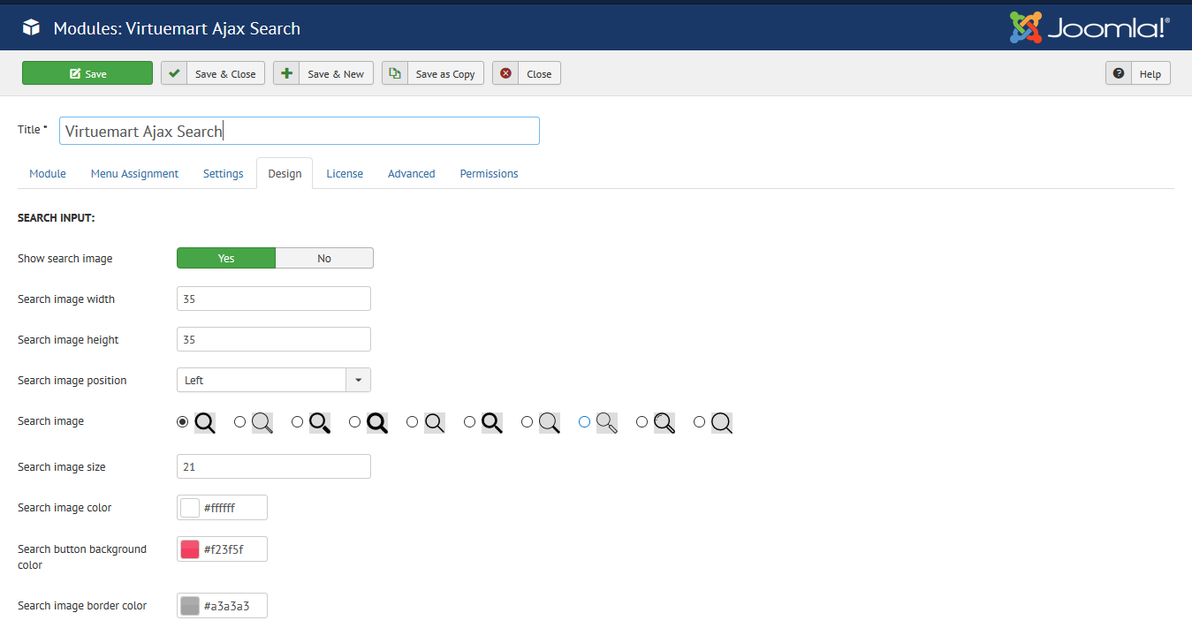Click the 'Close' button label in toolbar
Viewport: 1192px width, 628px height.
click(x=539, y=74)
